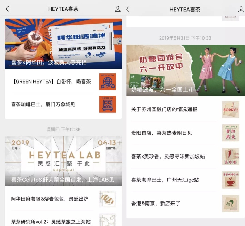Select caption 喜茶Celato&舒芙蕾全国首发，上海LAB见
This screenshot has width=245, height=226.
[63, 180]
